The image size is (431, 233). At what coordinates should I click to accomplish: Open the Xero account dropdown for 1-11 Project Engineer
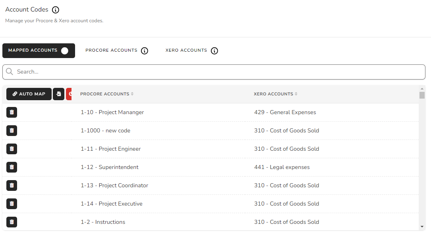tap(287, 148)
